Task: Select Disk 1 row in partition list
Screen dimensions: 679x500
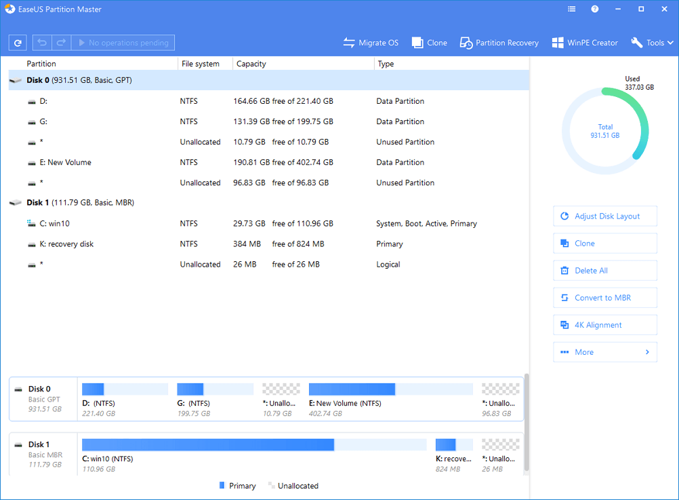Action: (x=268, y=203)
